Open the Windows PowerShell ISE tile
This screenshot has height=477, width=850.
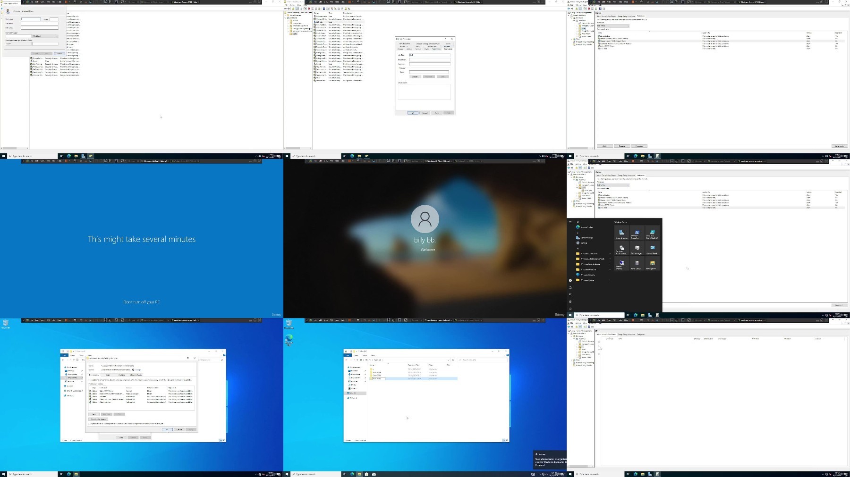pos(652,234)
